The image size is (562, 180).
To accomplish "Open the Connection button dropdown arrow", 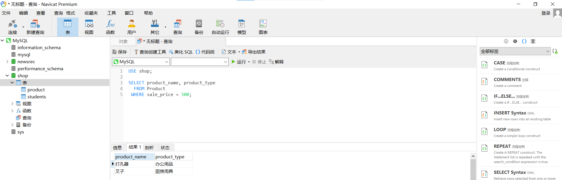I will tap(23, 27).
